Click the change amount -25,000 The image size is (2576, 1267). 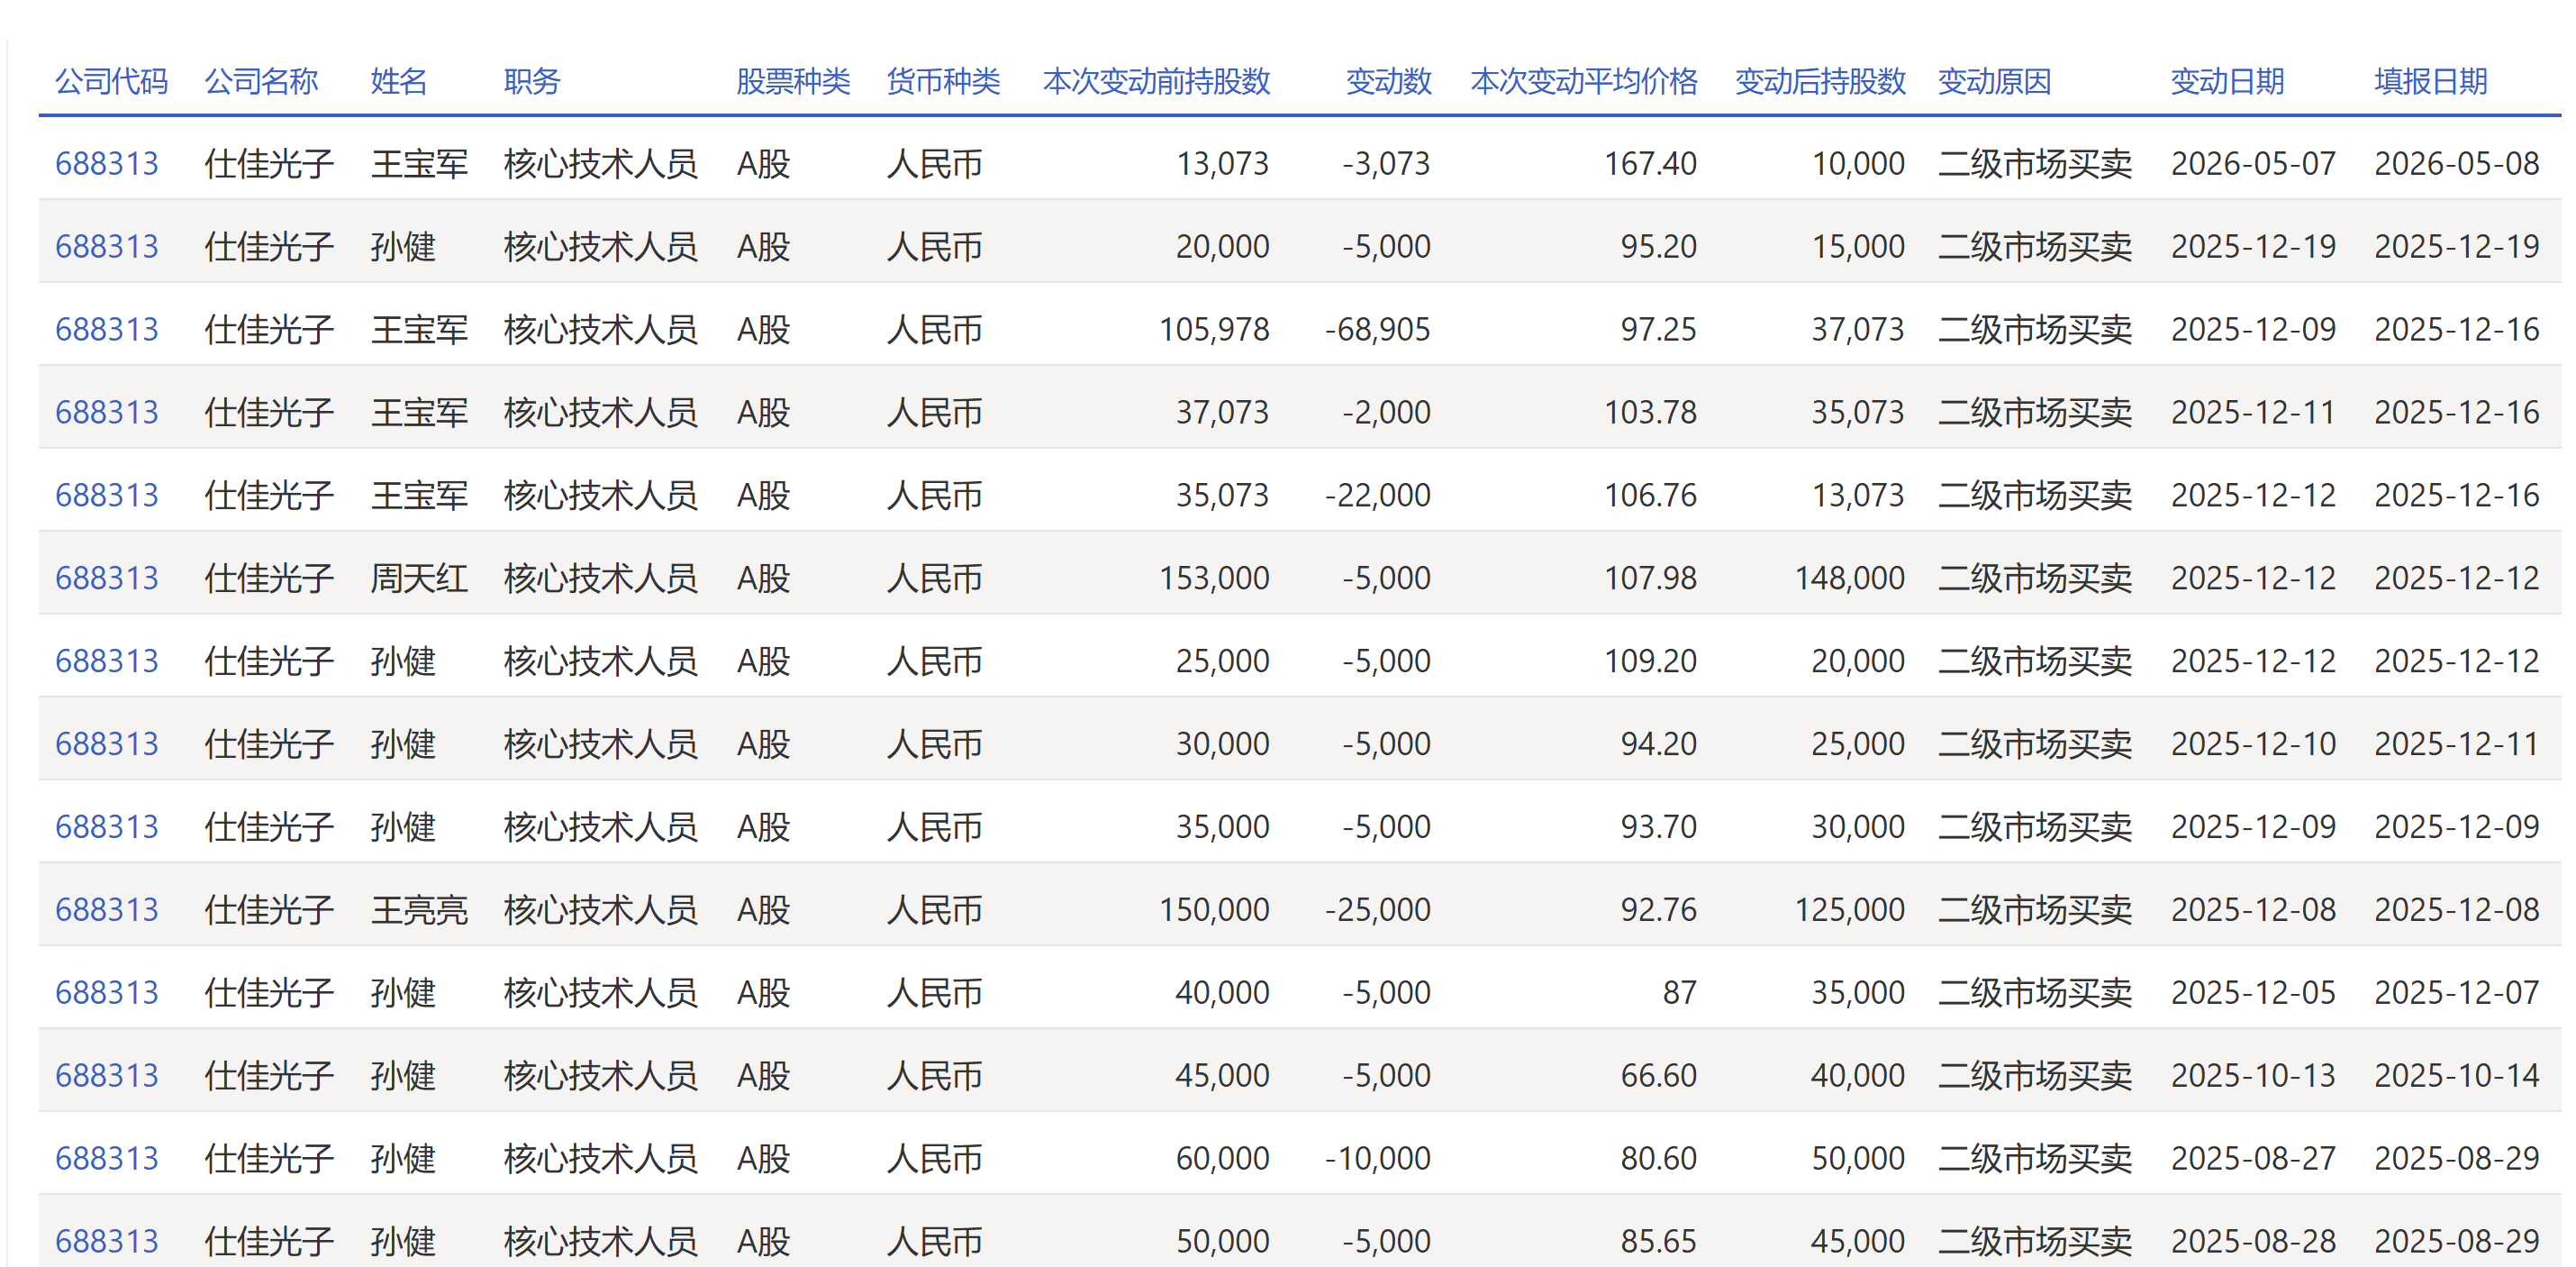point(1378,910)
